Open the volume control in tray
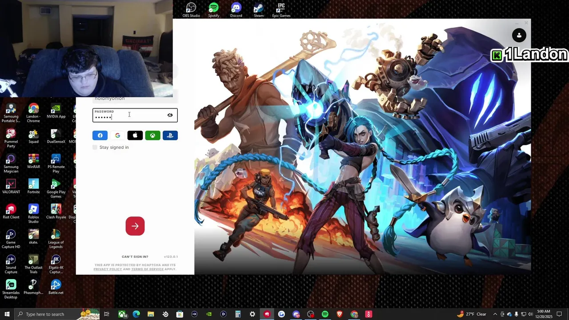569x320 pixels. point(530,314)
